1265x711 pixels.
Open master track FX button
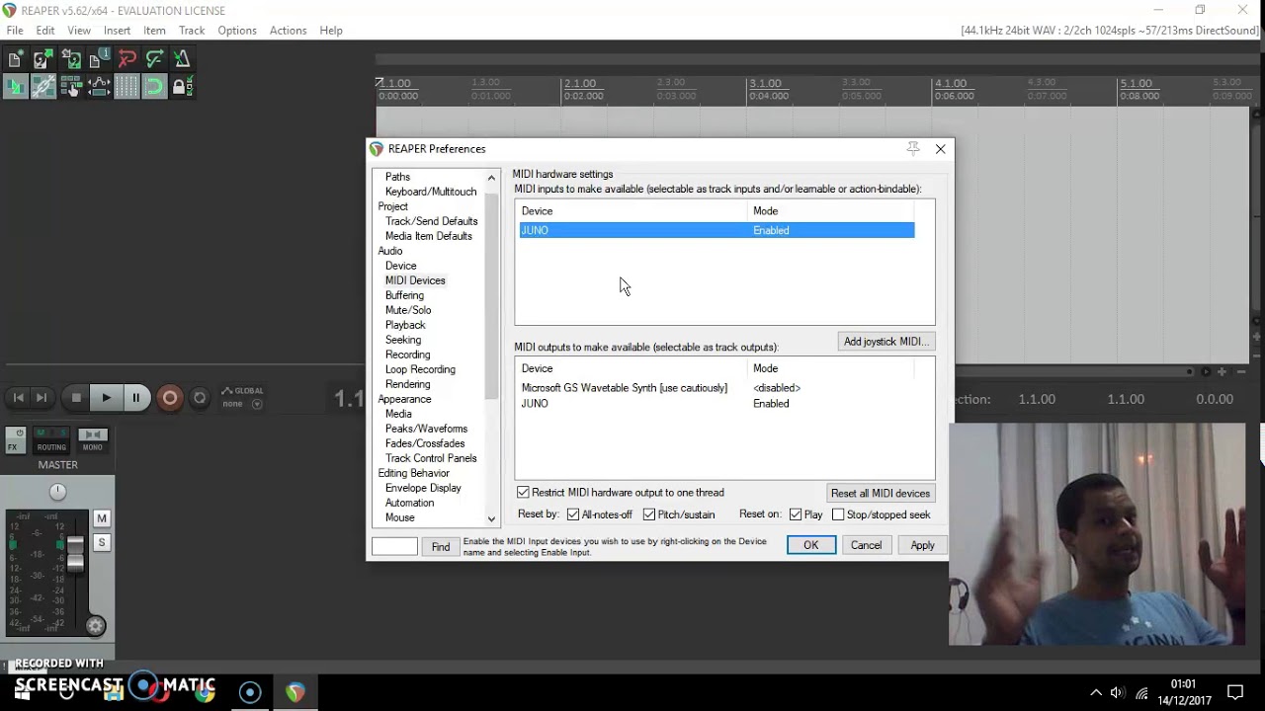(14, 440)
